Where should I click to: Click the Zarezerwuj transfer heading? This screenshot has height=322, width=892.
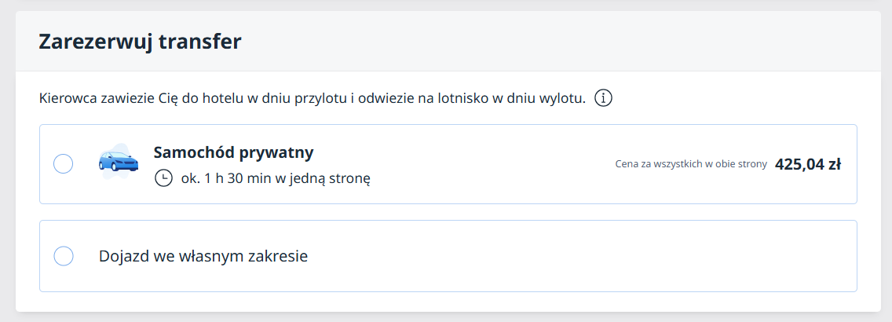140,42
